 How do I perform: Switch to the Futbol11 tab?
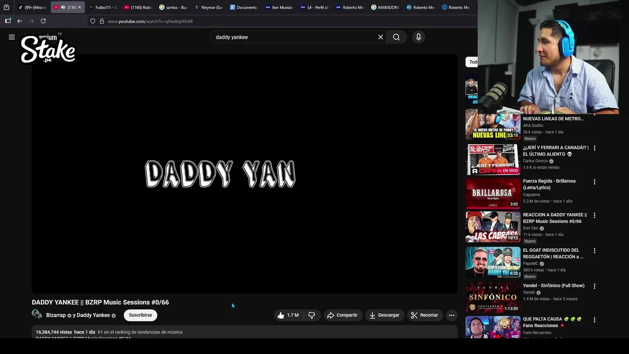point(103,7)
